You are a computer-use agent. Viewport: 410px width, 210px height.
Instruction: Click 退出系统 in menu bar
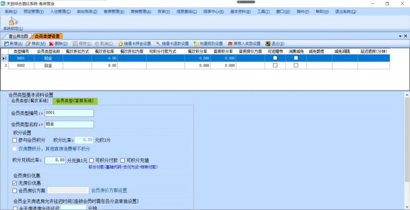coord(345,11)
